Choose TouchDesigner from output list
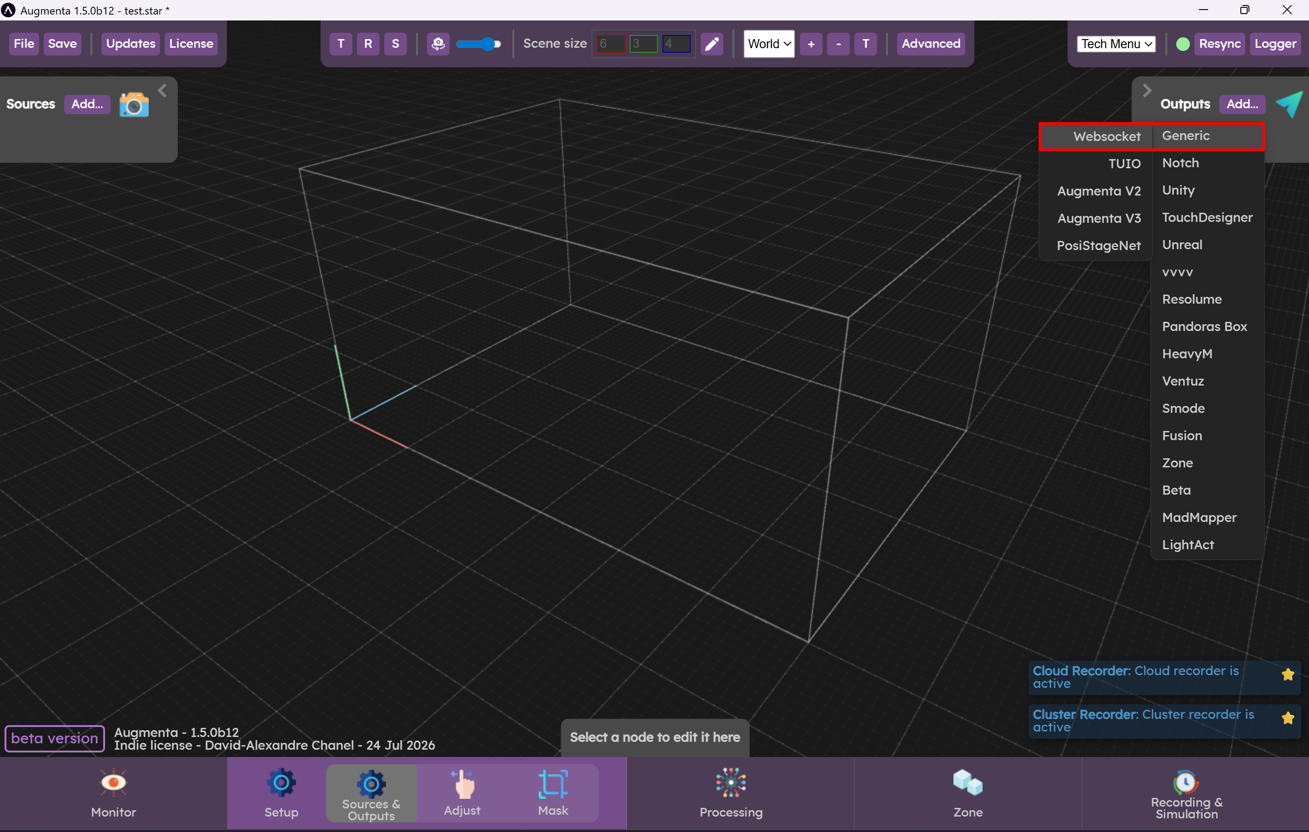The image size is (1309, 832). 1207,217
